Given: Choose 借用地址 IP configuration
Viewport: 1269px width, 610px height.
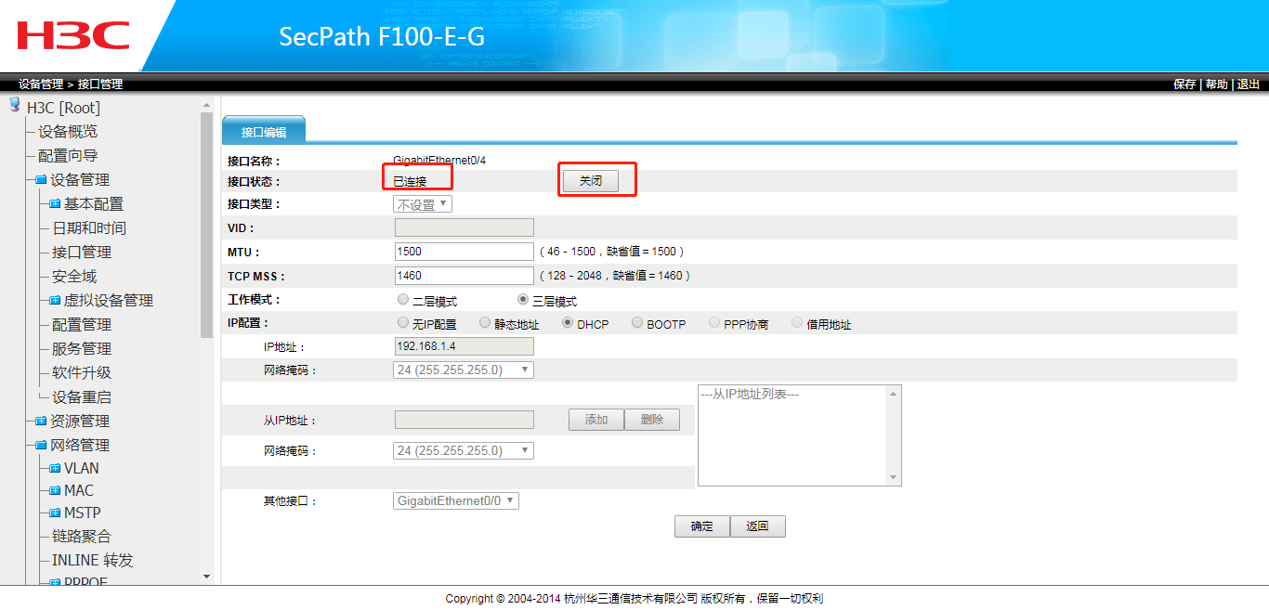Looking at the screenshot, I should click(797, 323).
